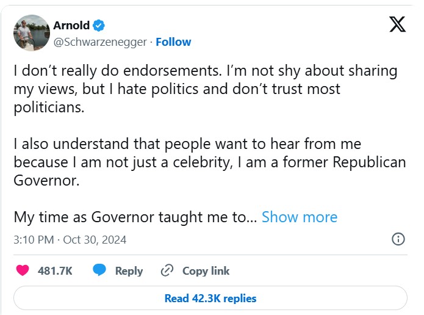Image resolution: width=424 pixels, height=315 pixels.
Task: Click the paragraph mentioning former Republican Governor
Action: point(209,162)
